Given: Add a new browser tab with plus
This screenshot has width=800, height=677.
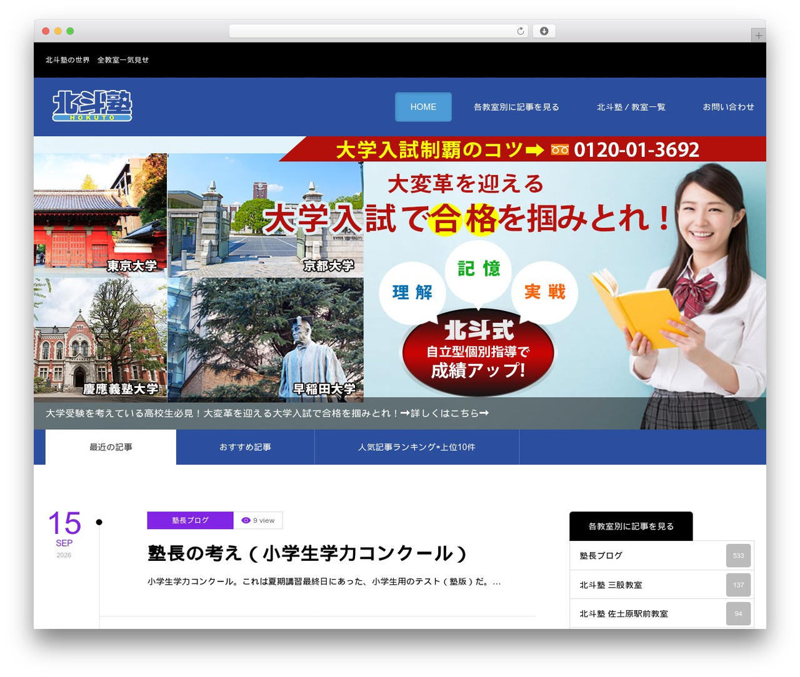Looking at the screenshot, I should tap(758, 36).
